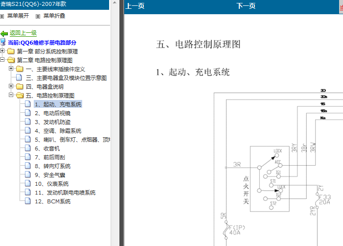Image resolution: width=343 pixels, height=246 pixels.
Task: Open tree item 5、喇叭、倒车灯、点烟器
Action: pos(72,140)
